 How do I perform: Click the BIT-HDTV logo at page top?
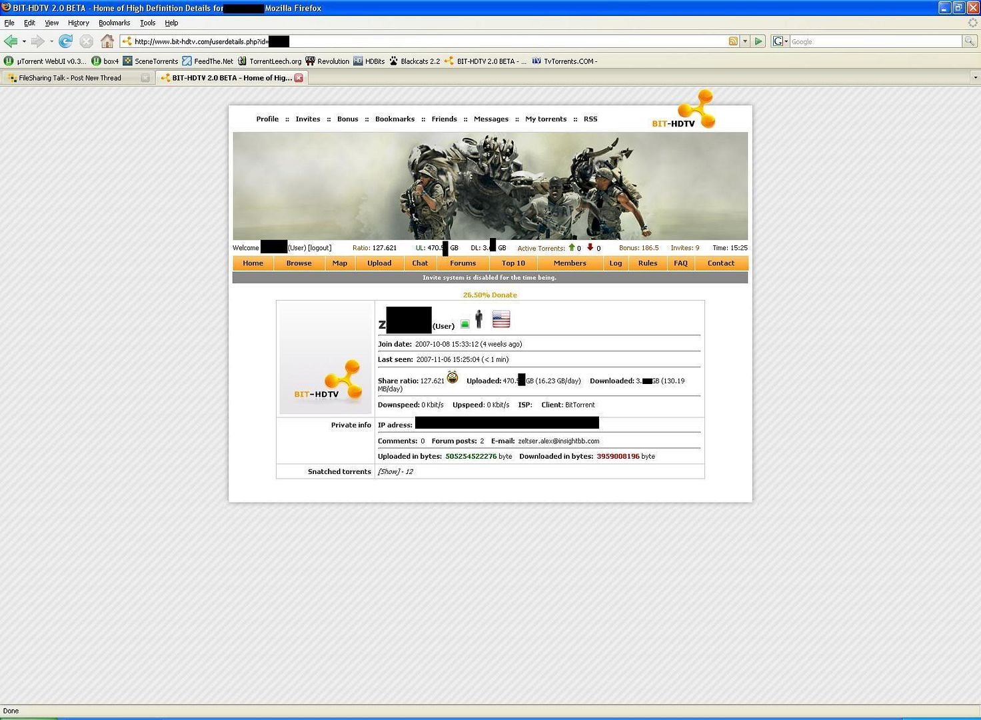point(684,109)
